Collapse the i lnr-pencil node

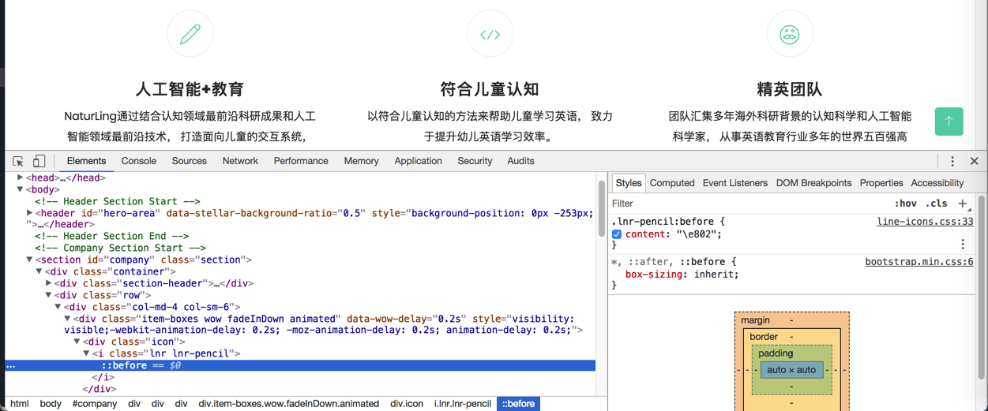tap(87, 353)
